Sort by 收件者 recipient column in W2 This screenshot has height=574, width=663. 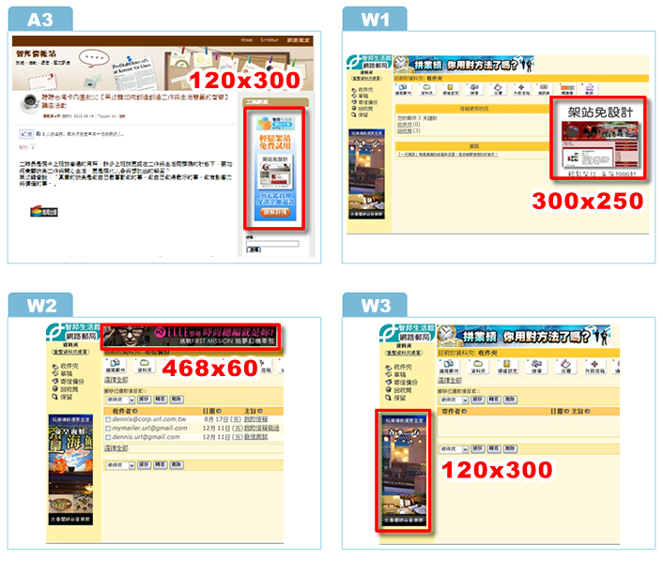tap(125, 411)
